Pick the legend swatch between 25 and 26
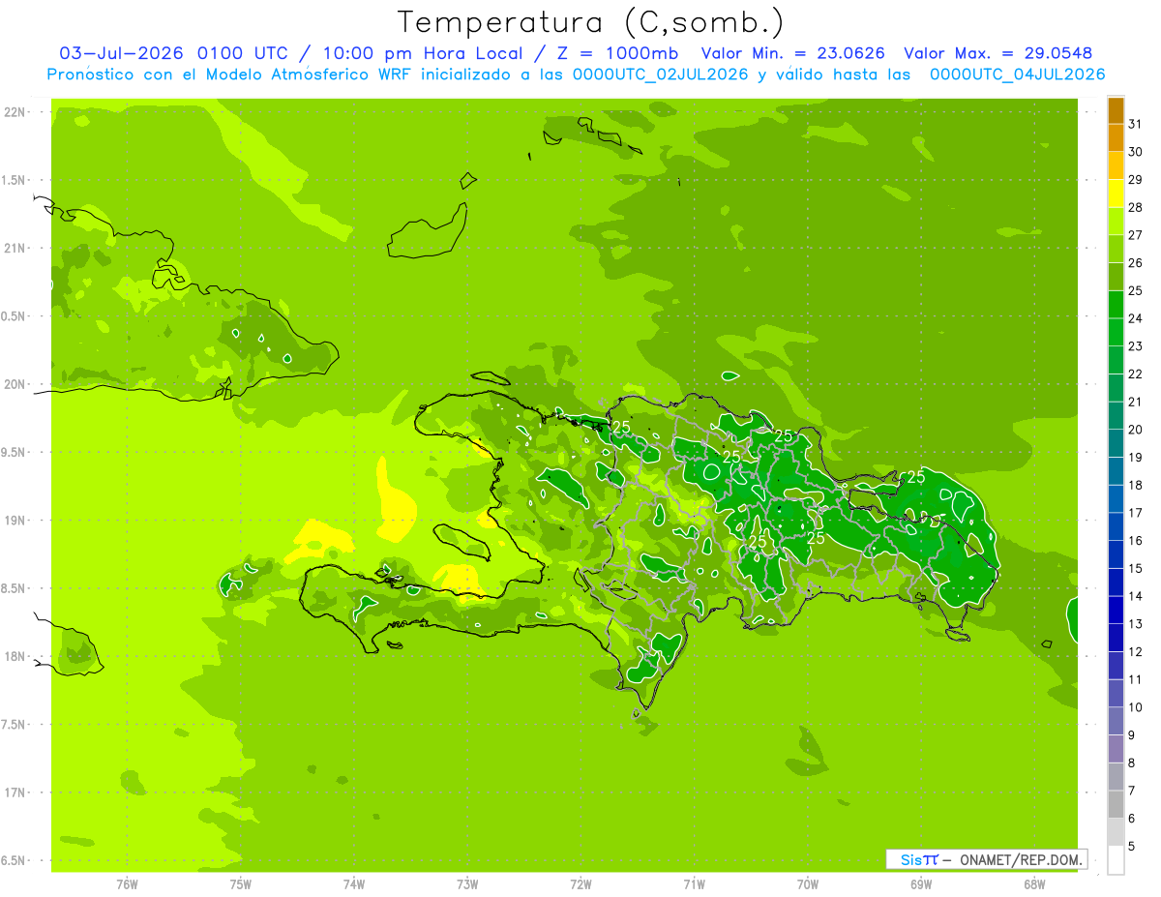Screen dimensions: 1161x897 pos(1116,277)
